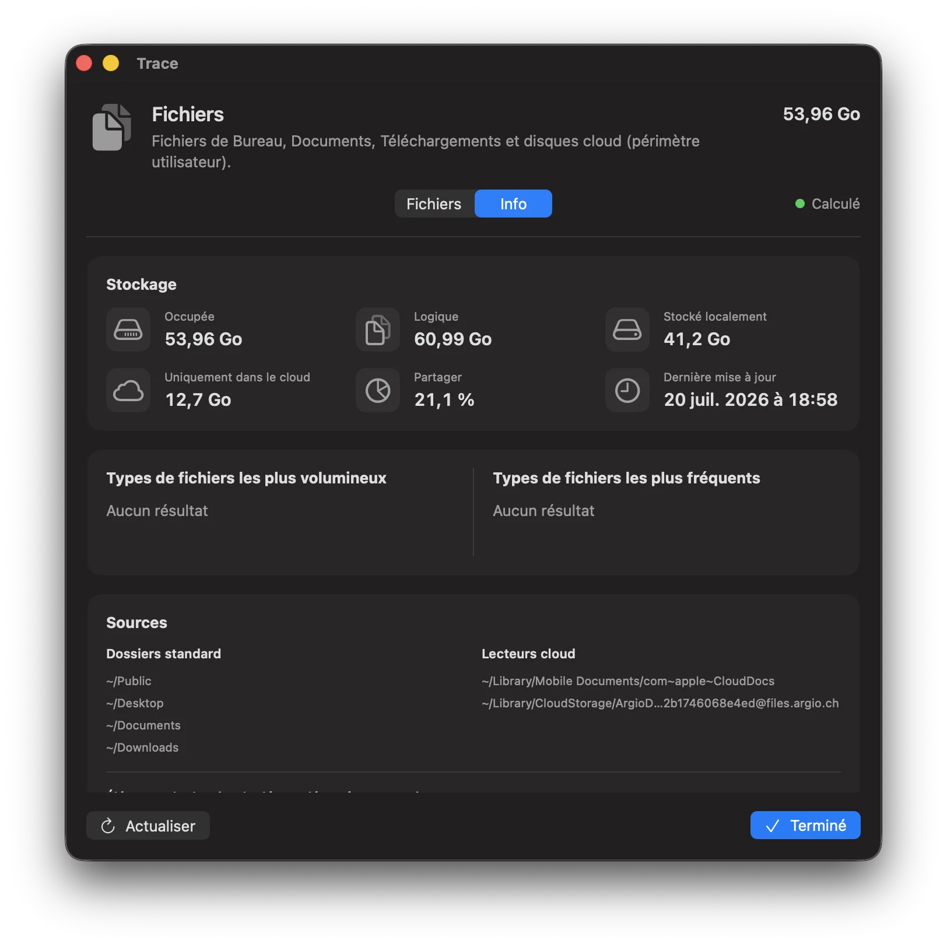Click Aucun résultat under plus volumineux
This screenshot has width=947, height=947.
[x=157, y=511]
